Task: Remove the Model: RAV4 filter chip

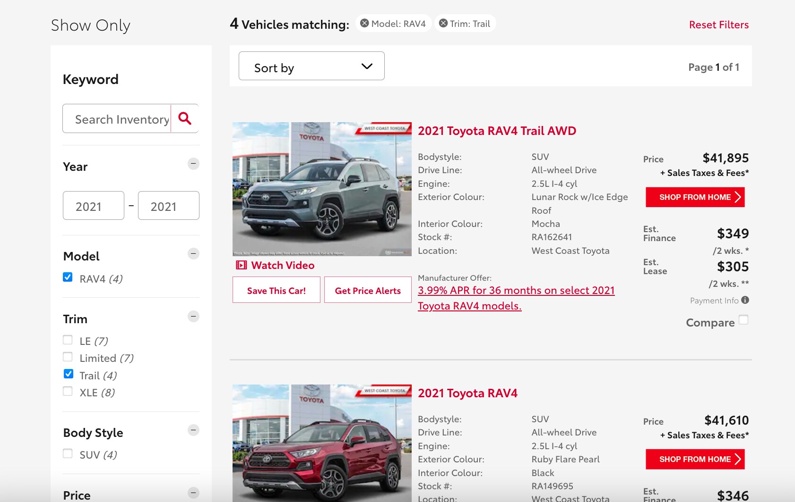Action: point(364,23)
